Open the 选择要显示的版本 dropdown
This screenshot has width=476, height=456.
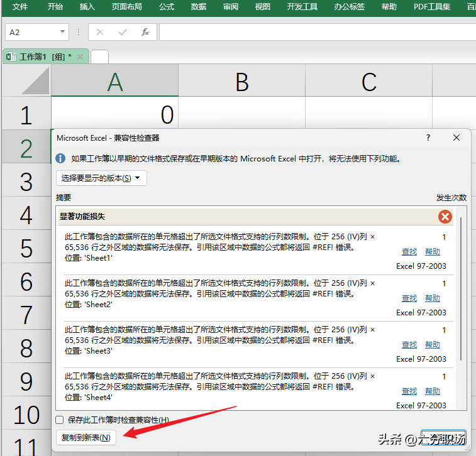tap(101, 178)
